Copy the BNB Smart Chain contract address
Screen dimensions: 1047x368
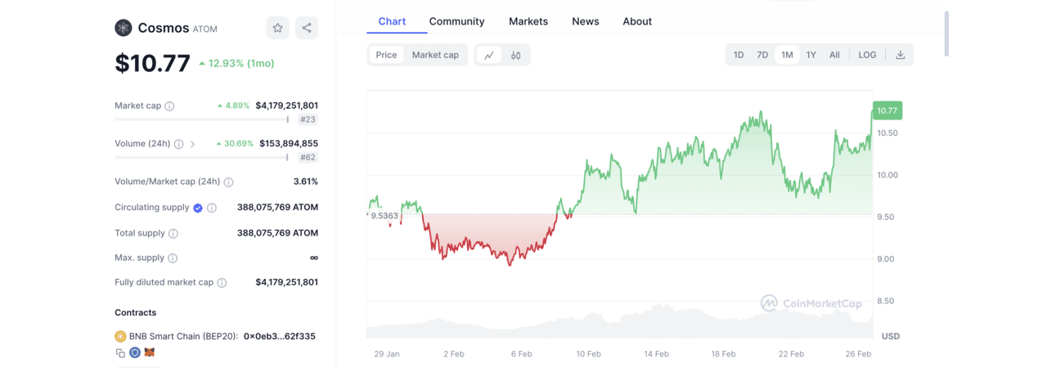tap(120, 352)
